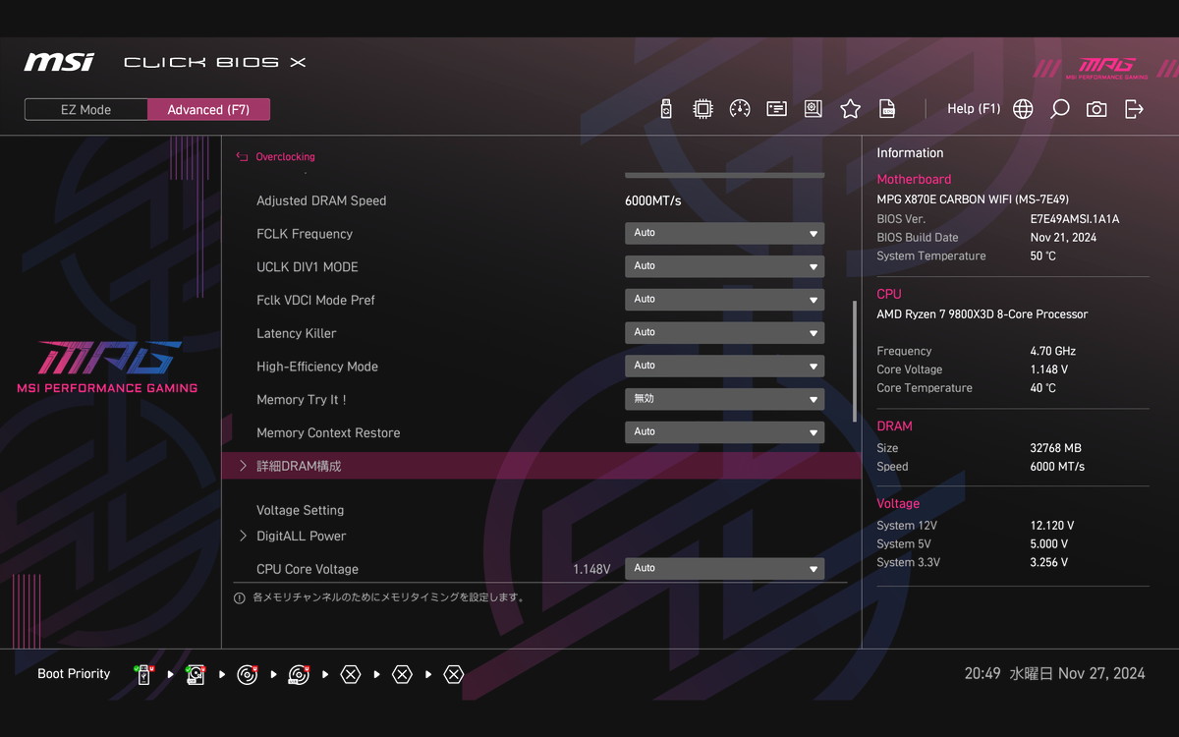
Task: Open the Memory Context Restore dropdown
Action: [x=724, y=432]
